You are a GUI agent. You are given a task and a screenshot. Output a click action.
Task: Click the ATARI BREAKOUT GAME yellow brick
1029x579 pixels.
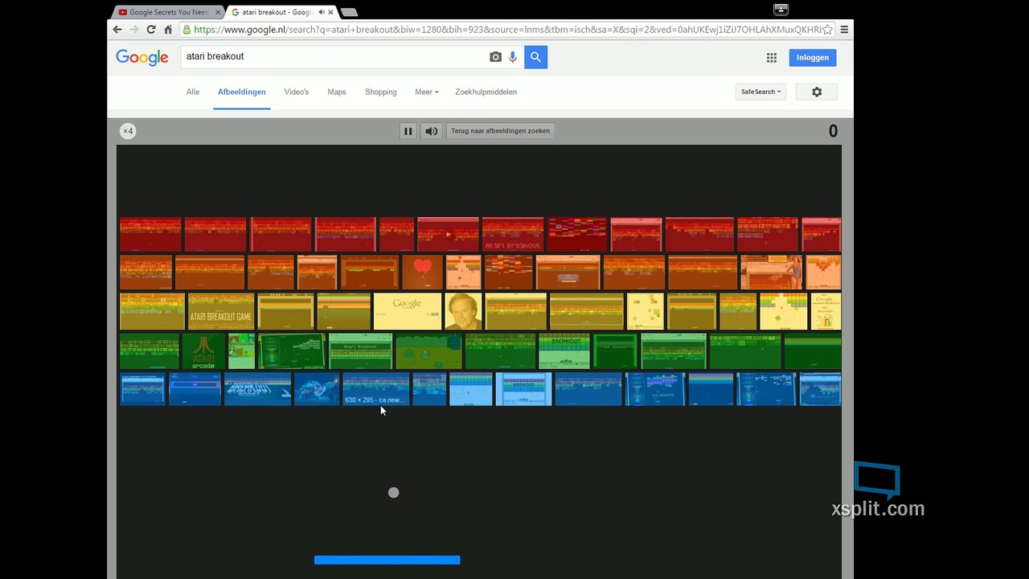coord(220,311)
